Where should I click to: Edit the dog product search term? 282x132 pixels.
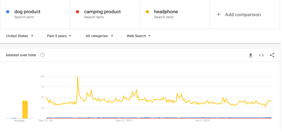(27, 12)
